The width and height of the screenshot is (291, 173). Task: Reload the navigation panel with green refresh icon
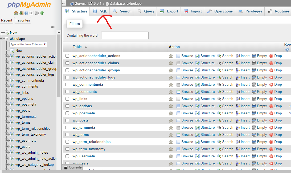(x=42, y=13)
